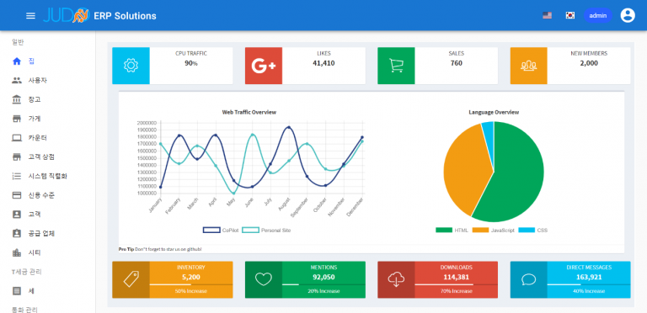This screenshot has height=313, width=647.
Task: Click the 사용자 users icon
Action: 17,80
